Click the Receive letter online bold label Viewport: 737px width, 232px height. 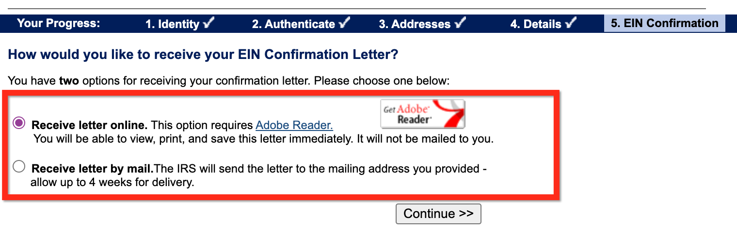tap(89, 126)
